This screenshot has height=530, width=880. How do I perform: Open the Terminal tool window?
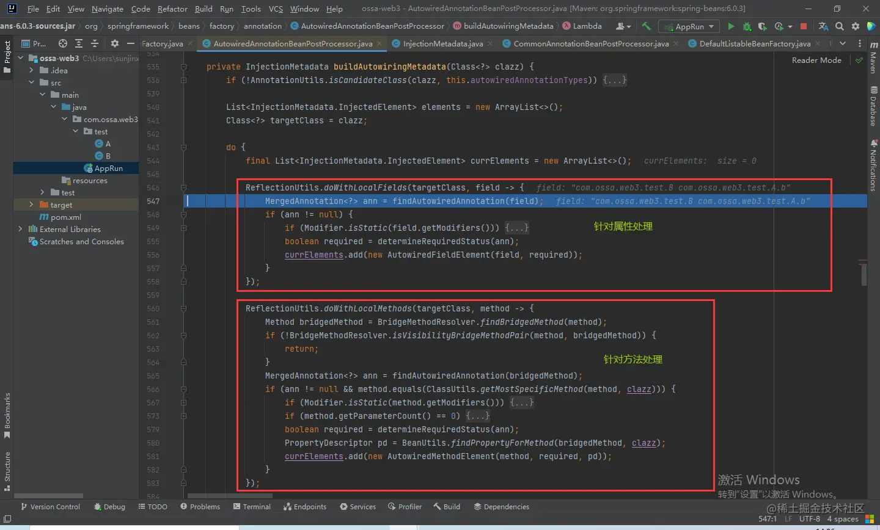[x=252, y=507]
